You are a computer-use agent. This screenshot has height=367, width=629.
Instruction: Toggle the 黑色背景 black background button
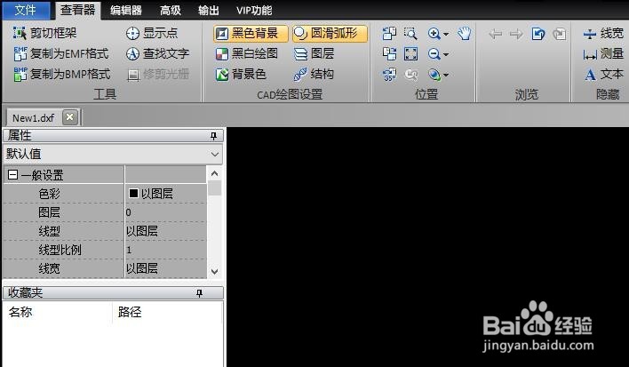pyautogui.click(x=251, y=33)
